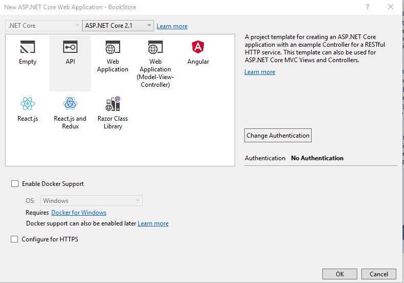
Task: Select Web Application (Model-View-Controller) template icon
Action: coord(155,47)
